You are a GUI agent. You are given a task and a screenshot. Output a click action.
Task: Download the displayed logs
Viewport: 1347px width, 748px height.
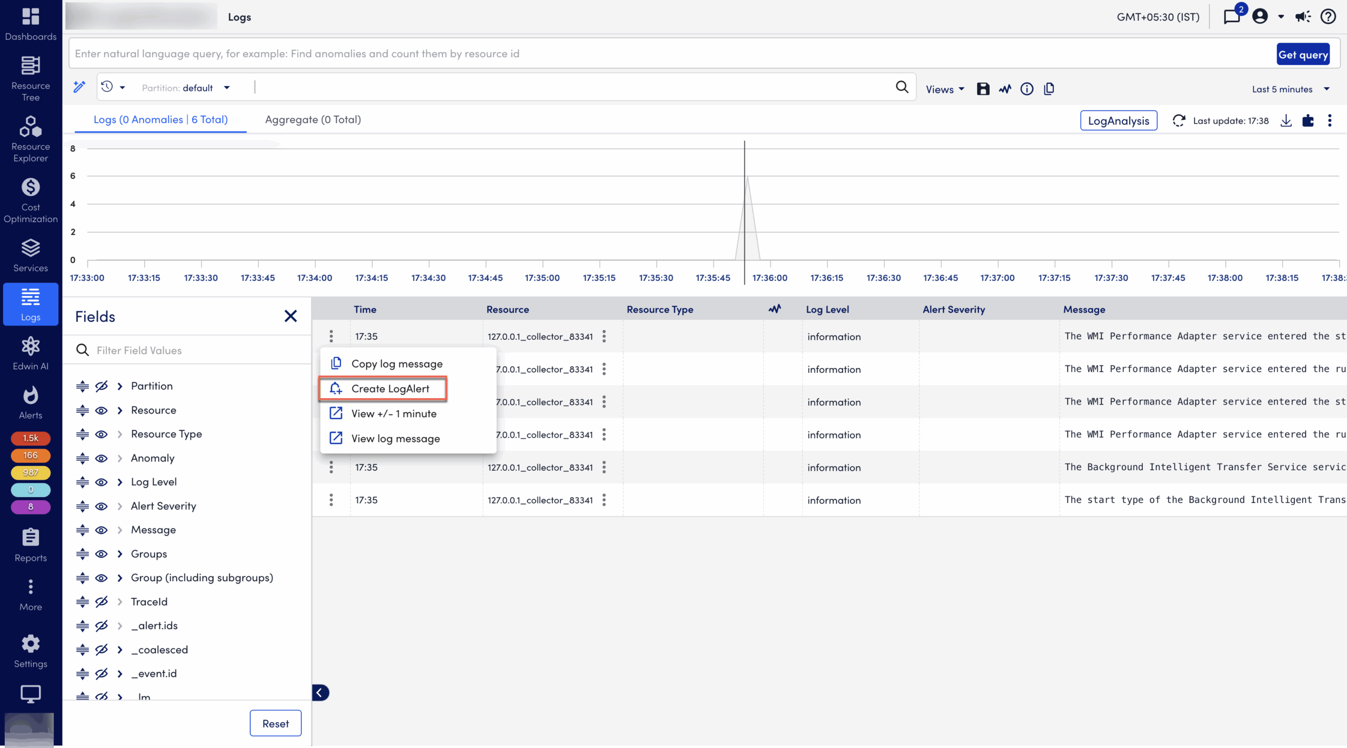click(x=1286, y=120)
